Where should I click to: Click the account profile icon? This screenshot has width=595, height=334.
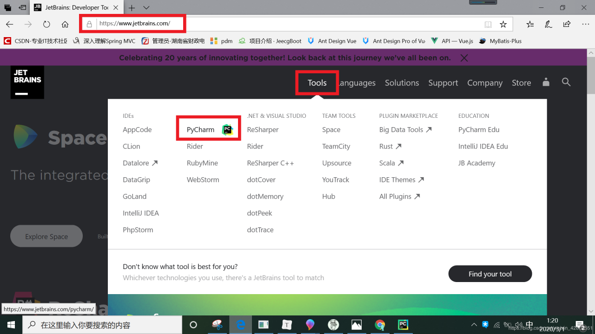click(x=546, y=82)
